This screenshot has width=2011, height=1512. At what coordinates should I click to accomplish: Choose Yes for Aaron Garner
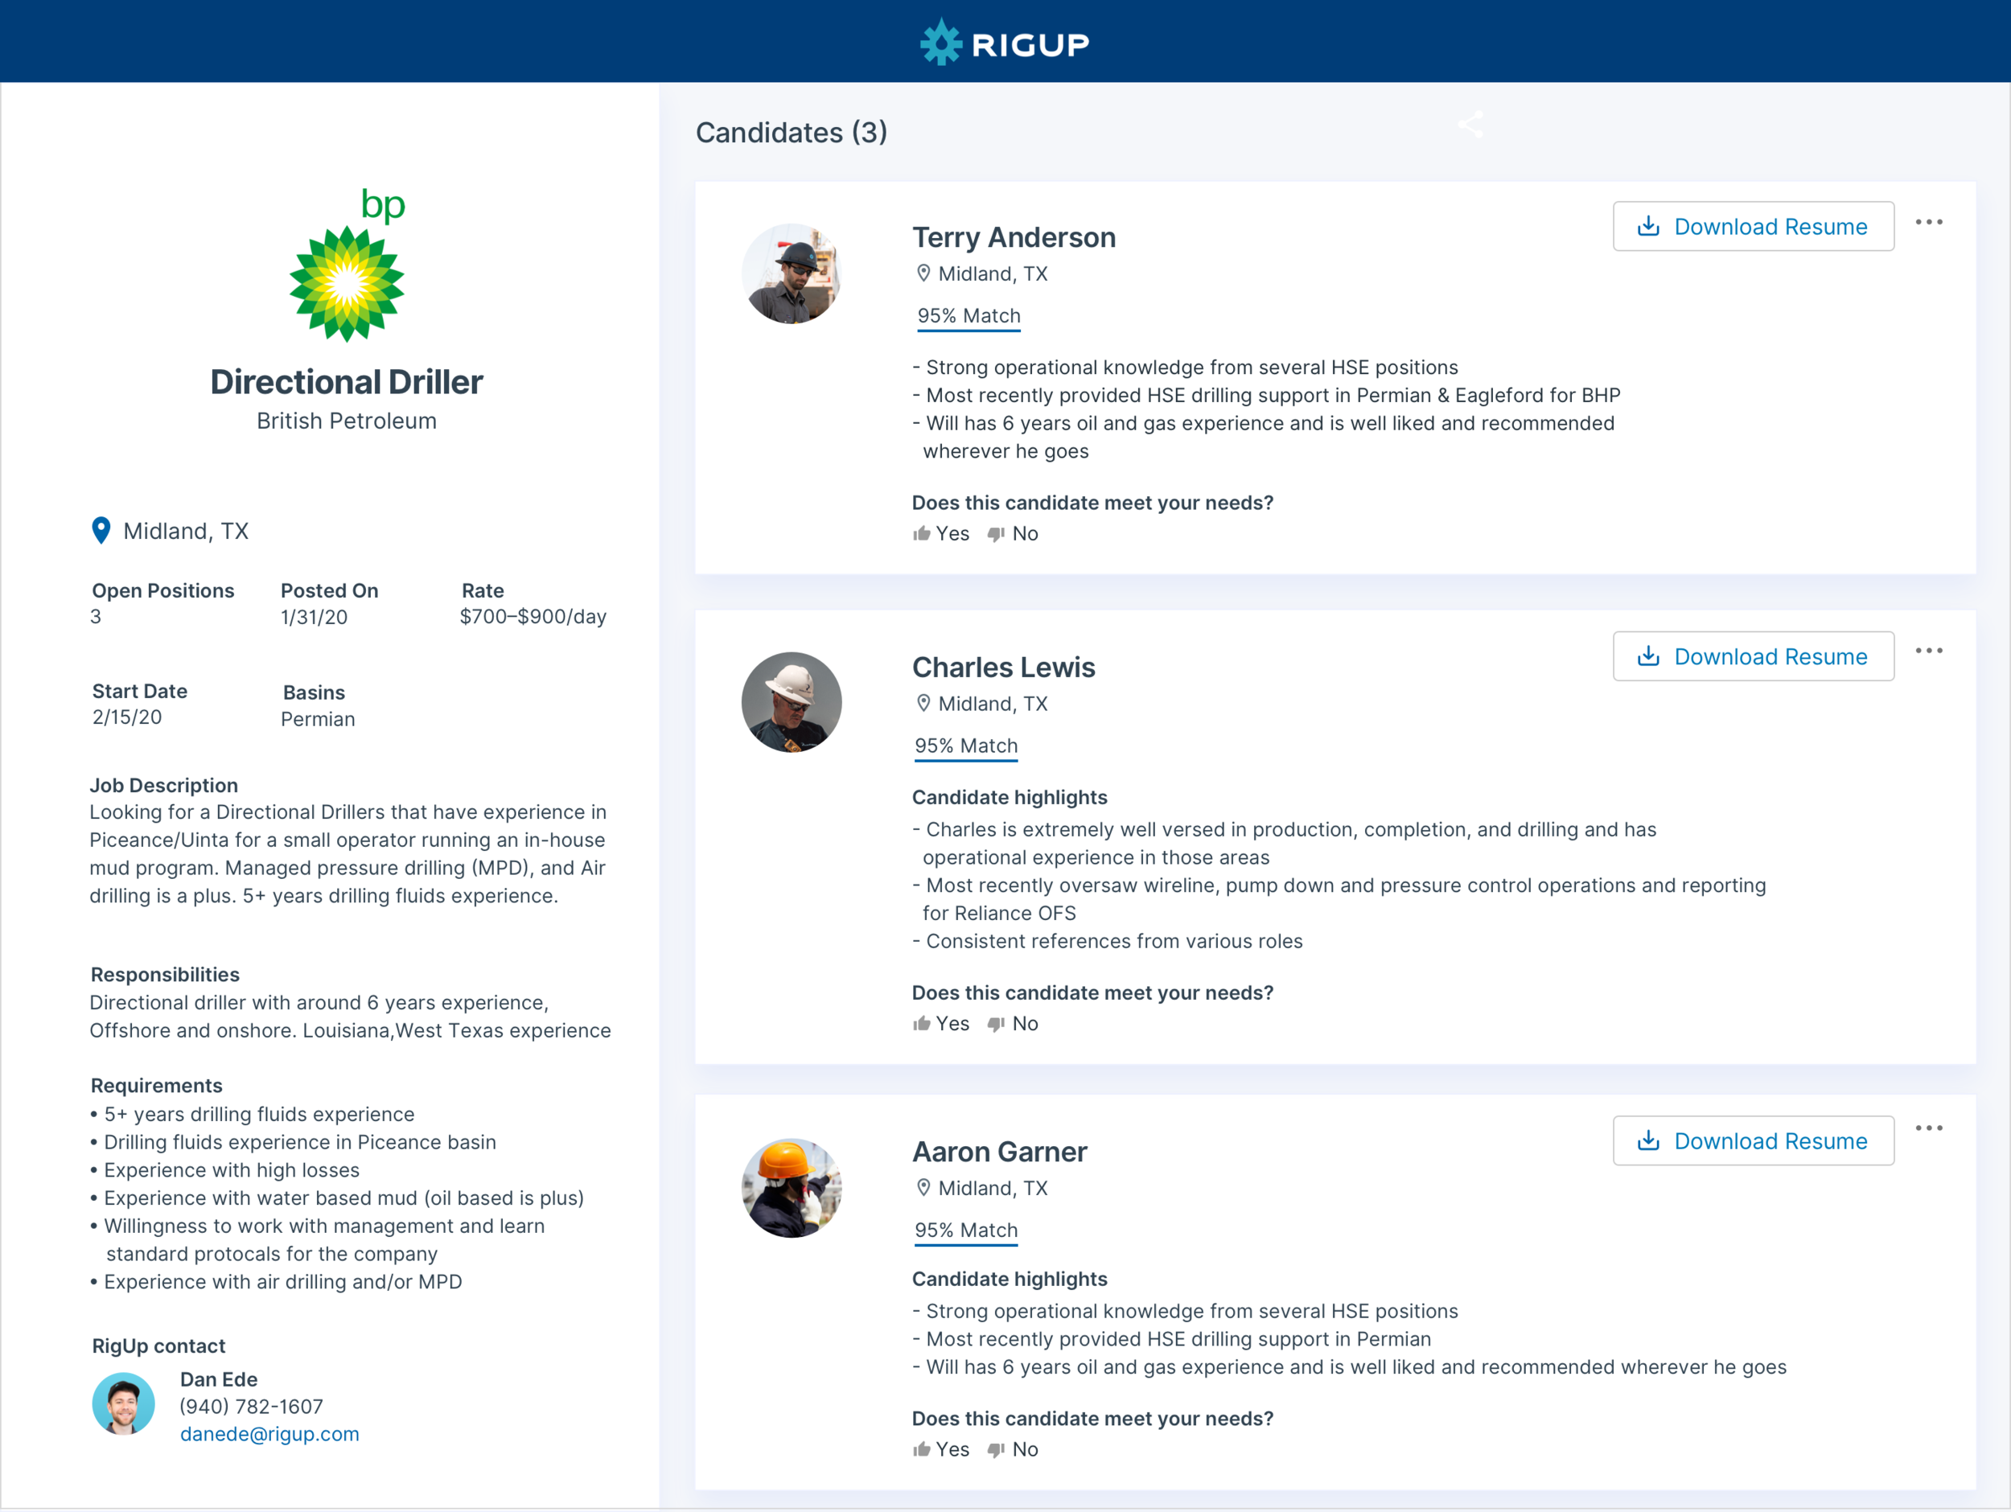tap(942, 1449)
